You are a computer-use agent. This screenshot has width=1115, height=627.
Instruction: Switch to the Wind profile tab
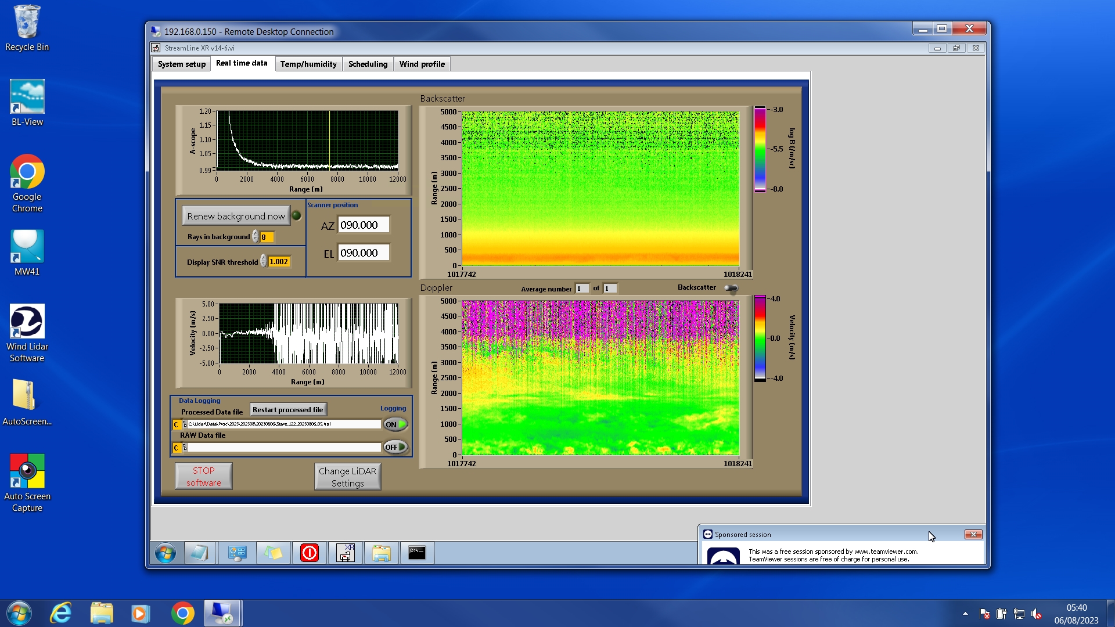tap(422, 64)
